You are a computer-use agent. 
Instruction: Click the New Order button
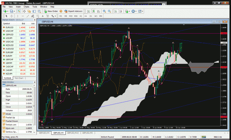(51, 11)
